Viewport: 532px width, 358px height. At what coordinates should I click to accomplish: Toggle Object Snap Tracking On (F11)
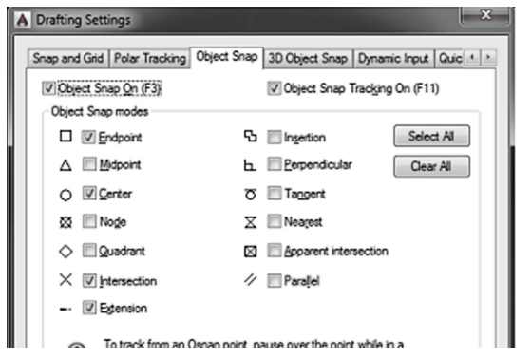click(275, 88)
